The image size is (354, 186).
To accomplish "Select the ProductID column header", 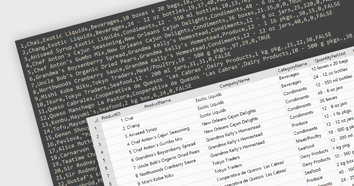I will point(111,116).
